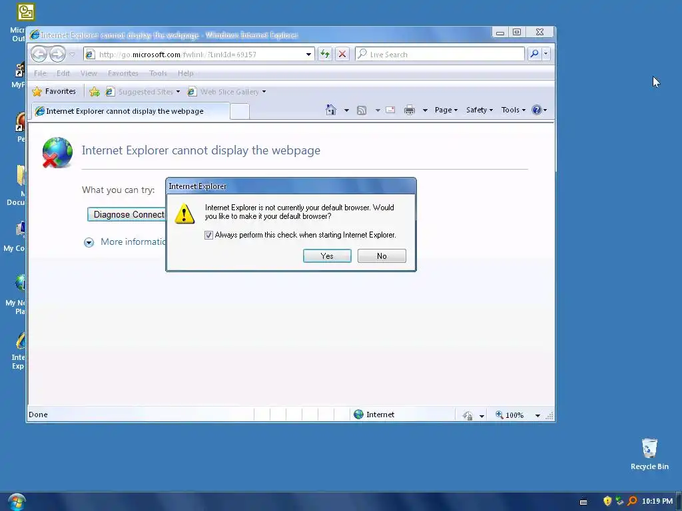Open the Tools menu in menu bar
This screenshot has height=511, width=682.
pyautogui.click(x=158, y=73)
